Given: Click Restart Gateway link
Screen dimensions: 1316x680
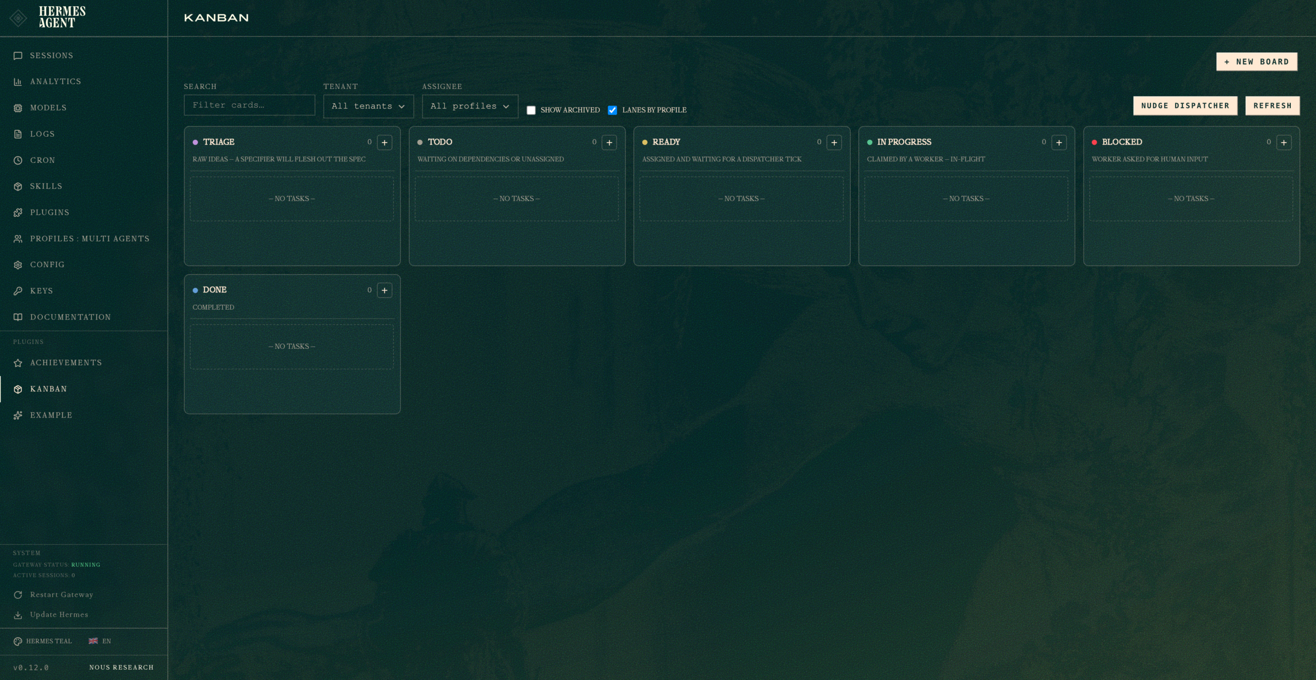Looking at the screenshot, I should pyautogui.click(x=62, y=595).
